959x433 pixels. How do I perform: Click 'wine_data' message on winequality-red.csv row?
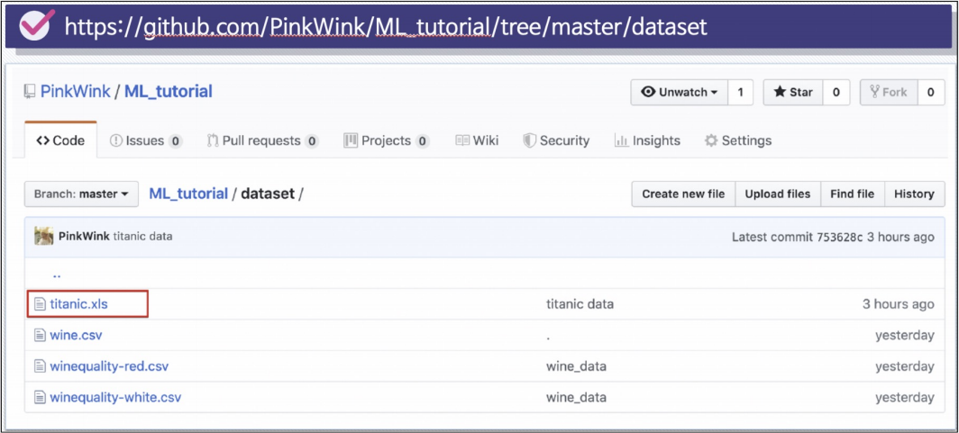(x=576, y=367)
